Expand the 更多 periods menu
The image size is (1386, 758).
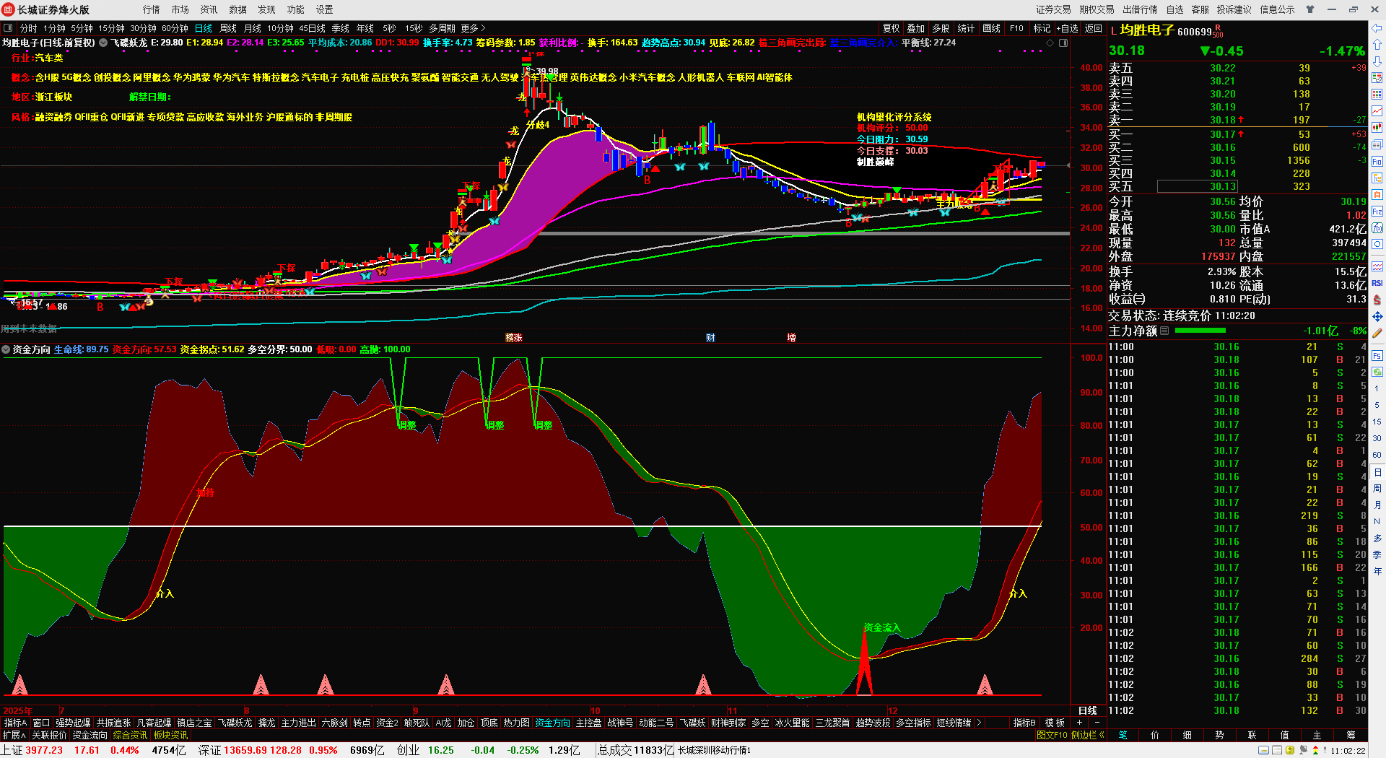coord(473,28)
